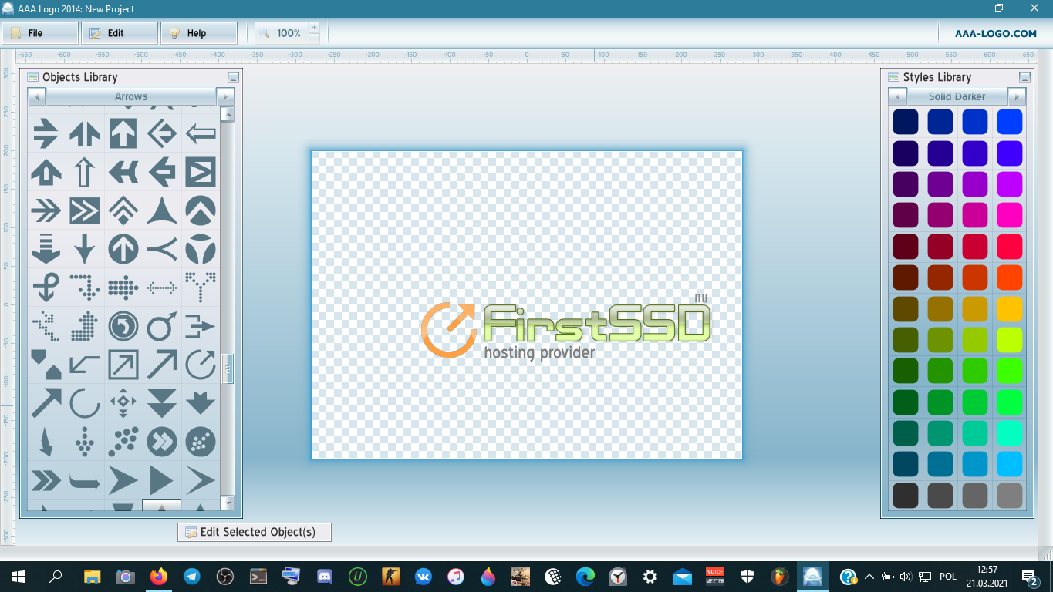Decrease zoom with the minus button
The image size is (1053, 592).
tap(314, 38)
